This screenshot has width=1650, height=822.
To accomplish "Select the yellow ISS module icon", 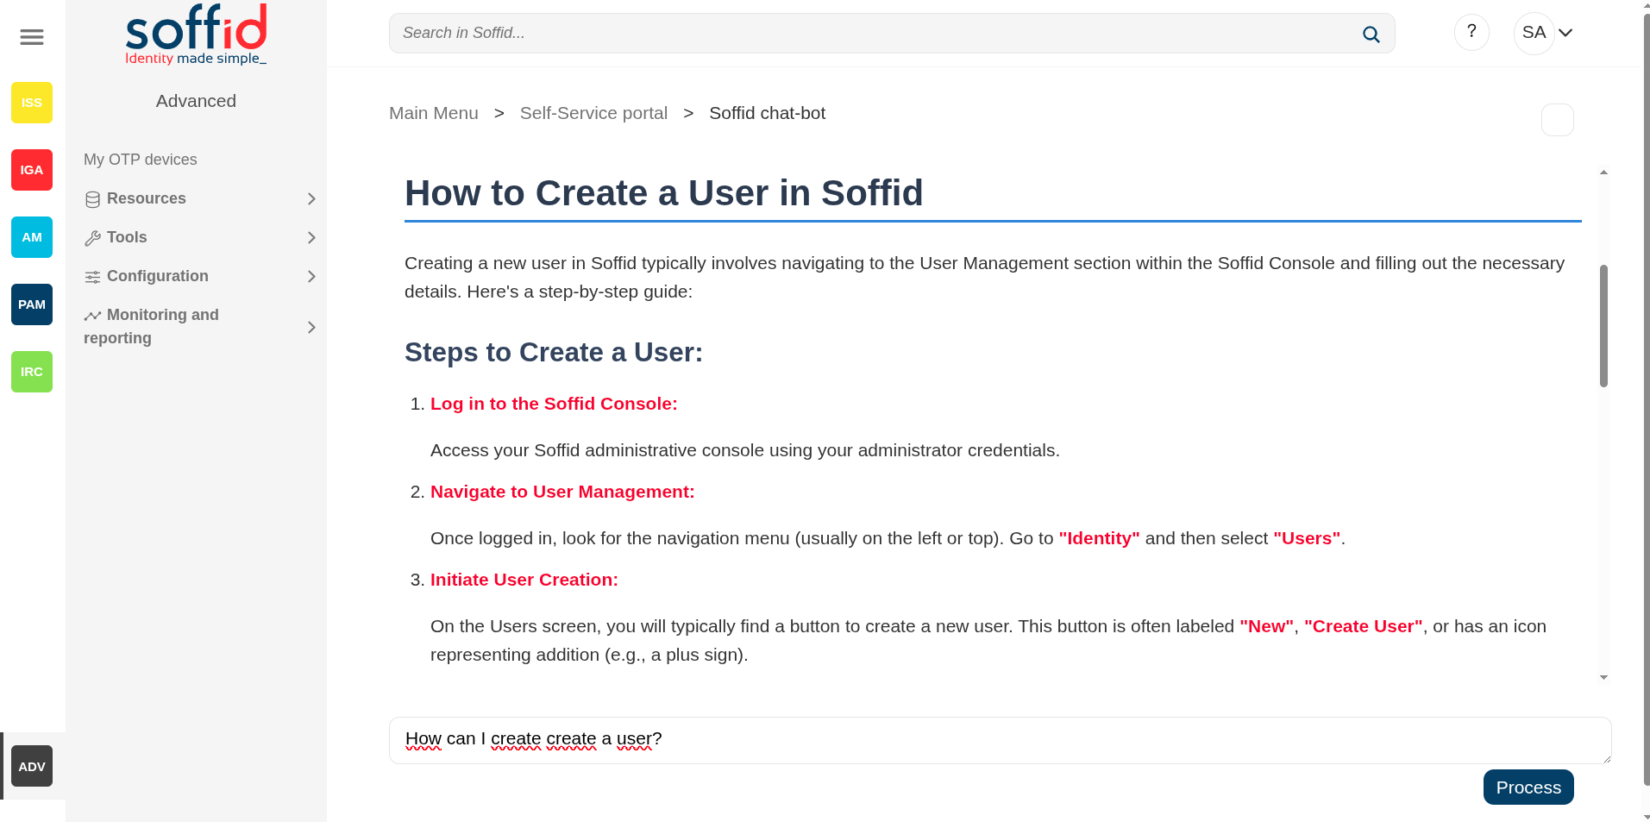I will (x=32, y=103).
